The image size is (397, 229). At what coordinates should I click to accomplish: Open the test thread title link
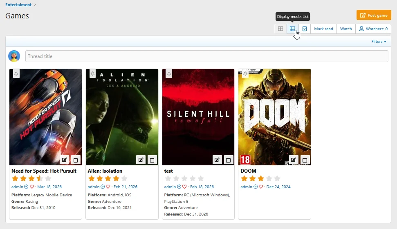point(168,171)
